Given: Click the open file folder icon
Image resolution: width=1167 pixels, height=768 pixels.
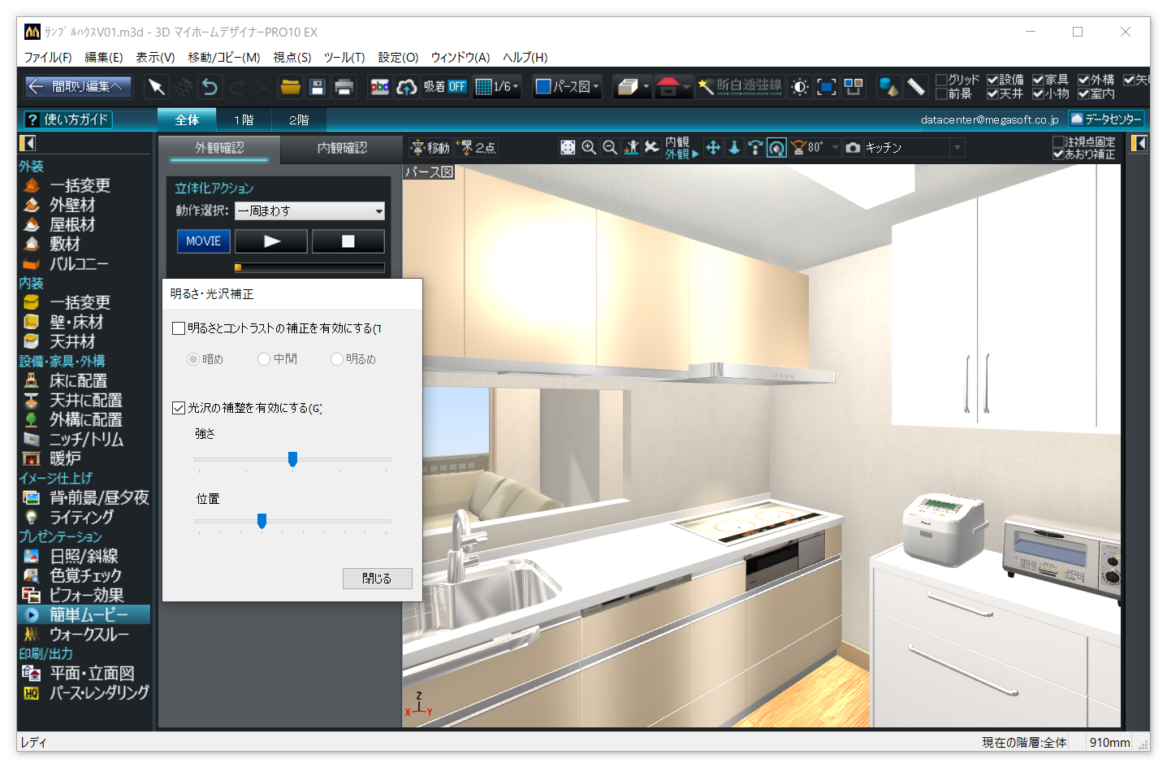Looking at the screenshot, I should point(290,87).
